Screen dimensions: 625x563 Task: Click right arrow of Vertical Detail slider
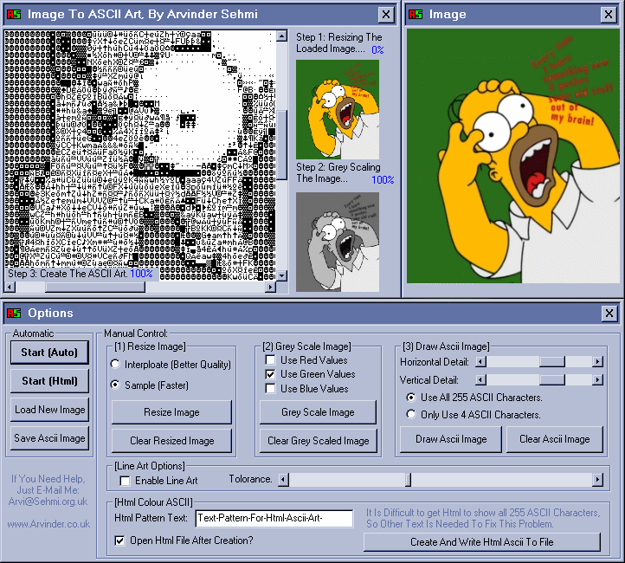[x=597, y=379]
